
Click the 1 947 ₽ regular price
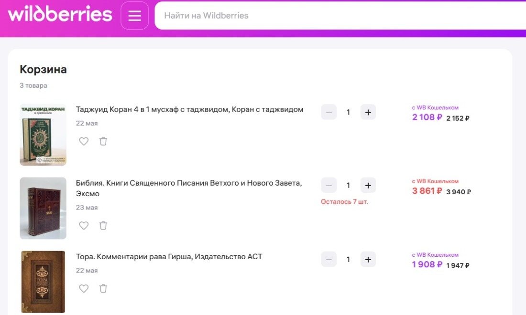click(458, 265)
